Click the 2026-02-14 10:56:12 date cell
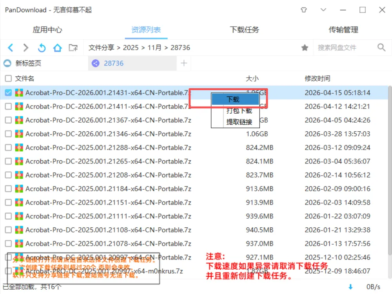Viewport: 392px width, 294px height. tap(338, 175)
